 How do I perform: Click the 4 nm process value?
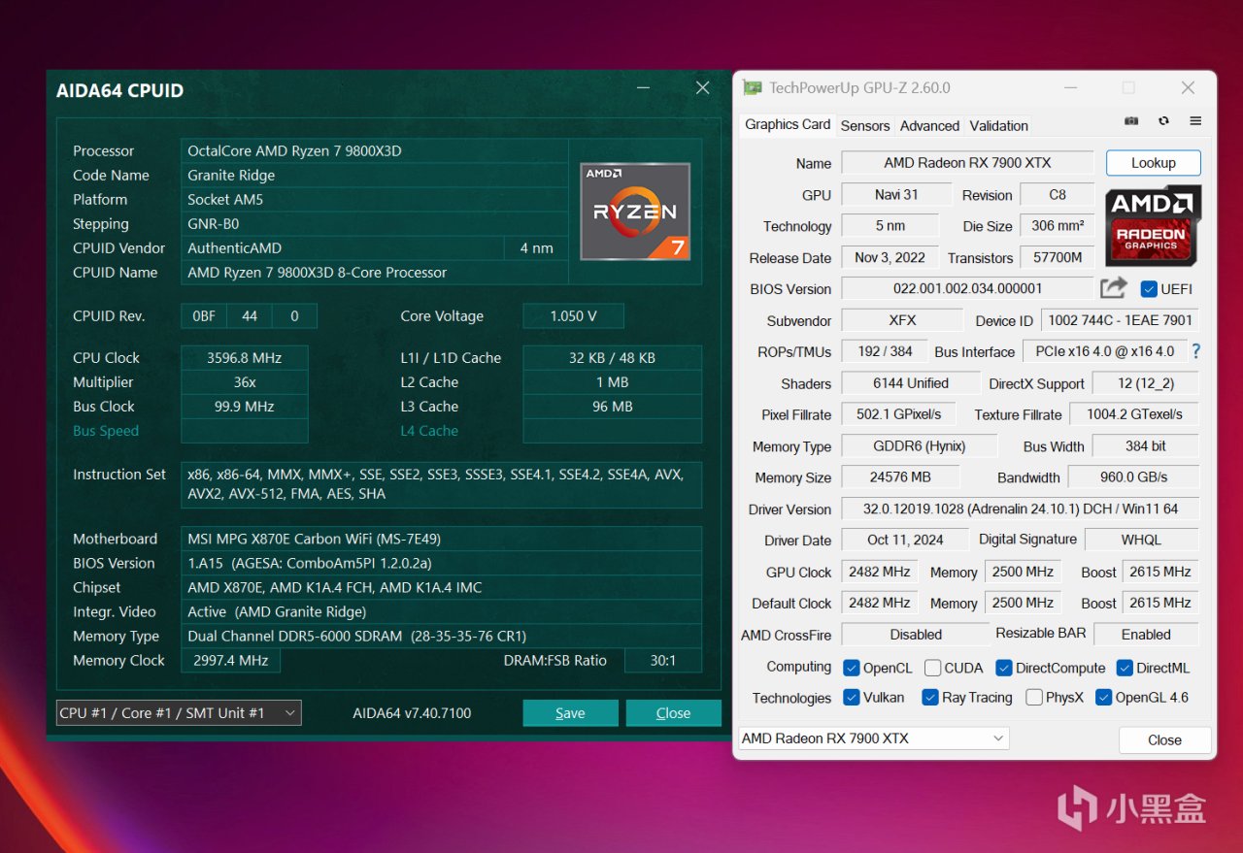[537, 247]
